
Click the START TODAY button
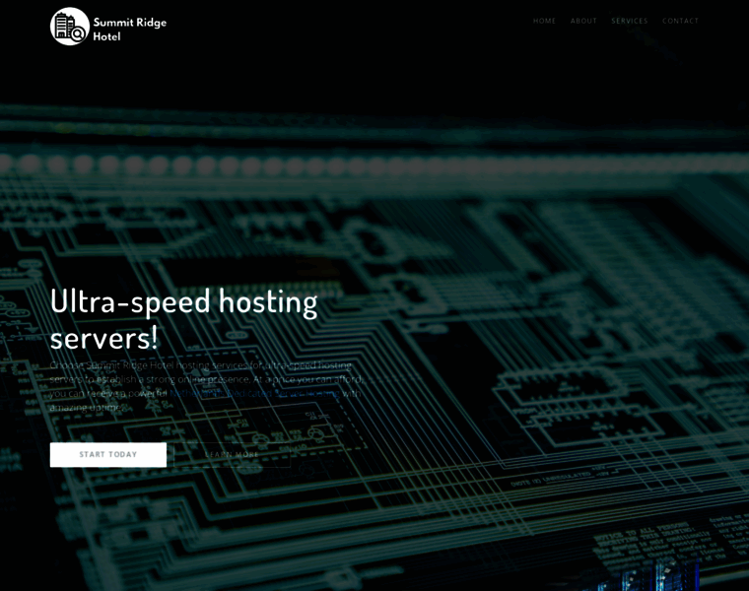pos(108,454)
